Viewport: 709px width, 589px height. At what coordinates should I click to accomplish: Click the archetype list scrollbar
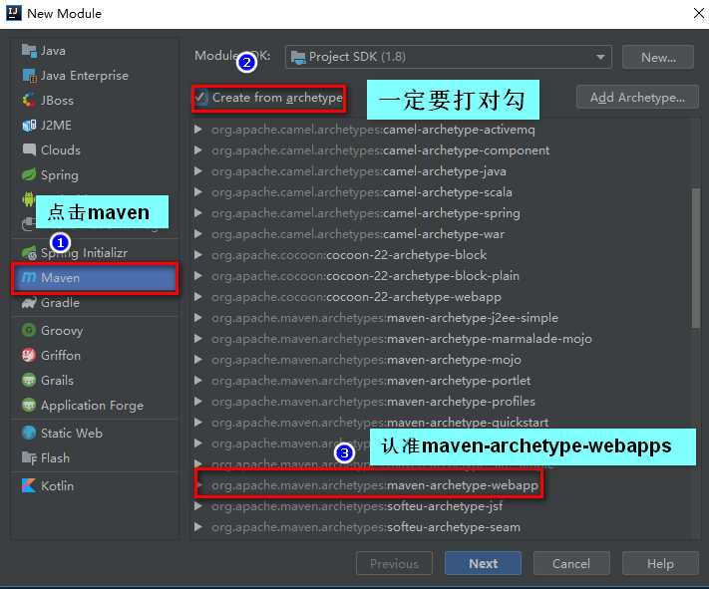point(695,258)
